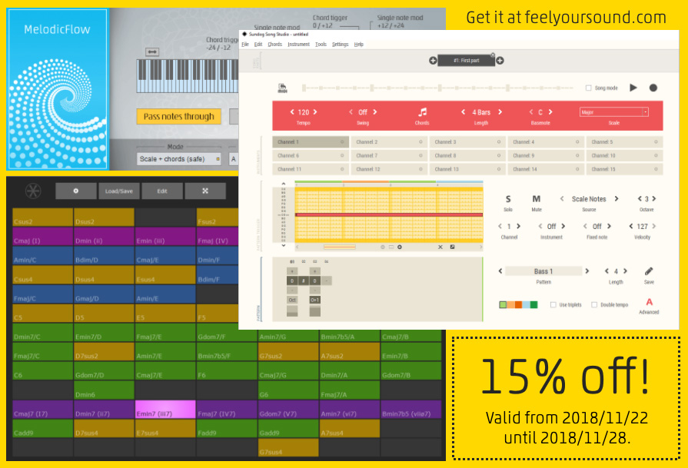Open MelodicFlow Mode dropdown 'Scale + chords (safe)'
The image size is (688, 468).
pos(178,159)
